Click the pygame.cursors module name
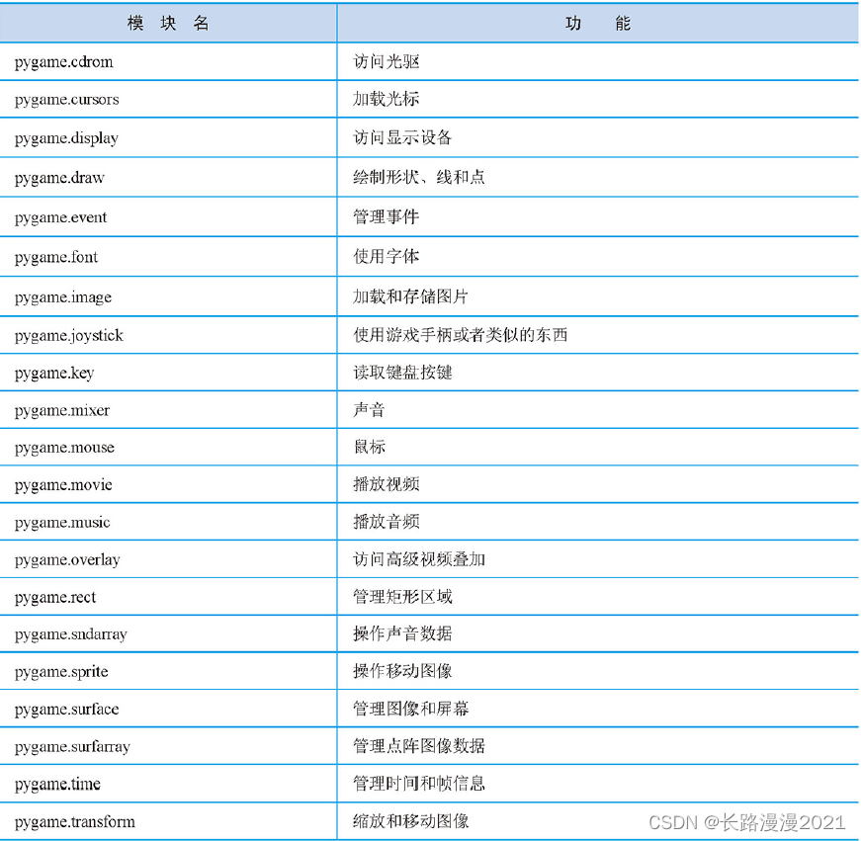861x841 pixels. tap(67, 100)
